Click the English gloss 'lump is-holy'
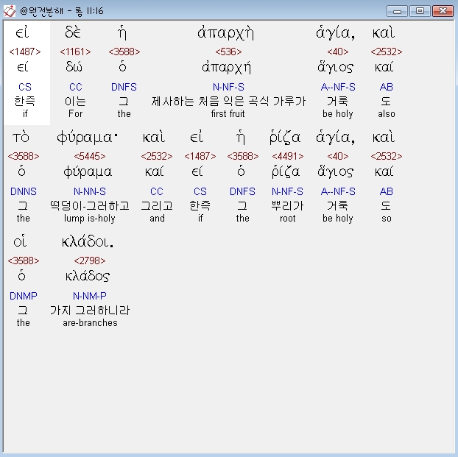The width and height of the screenshot is (458, 457). tap(90, 219)
